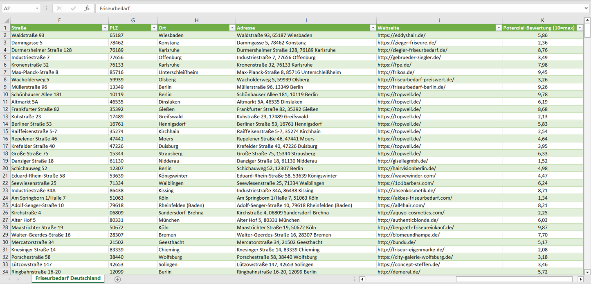The width and height of the screenshot is (591, 284).
Task: Add a new sheet with plus button
Action: tap(118, 279)
